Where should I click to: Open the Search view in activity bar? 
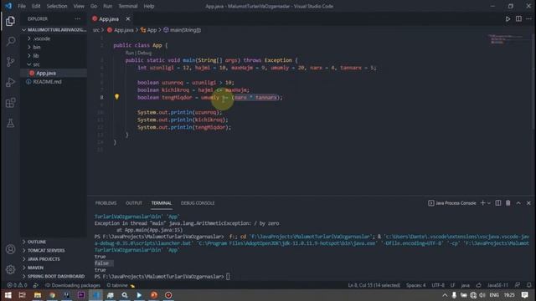pos(10,41)
